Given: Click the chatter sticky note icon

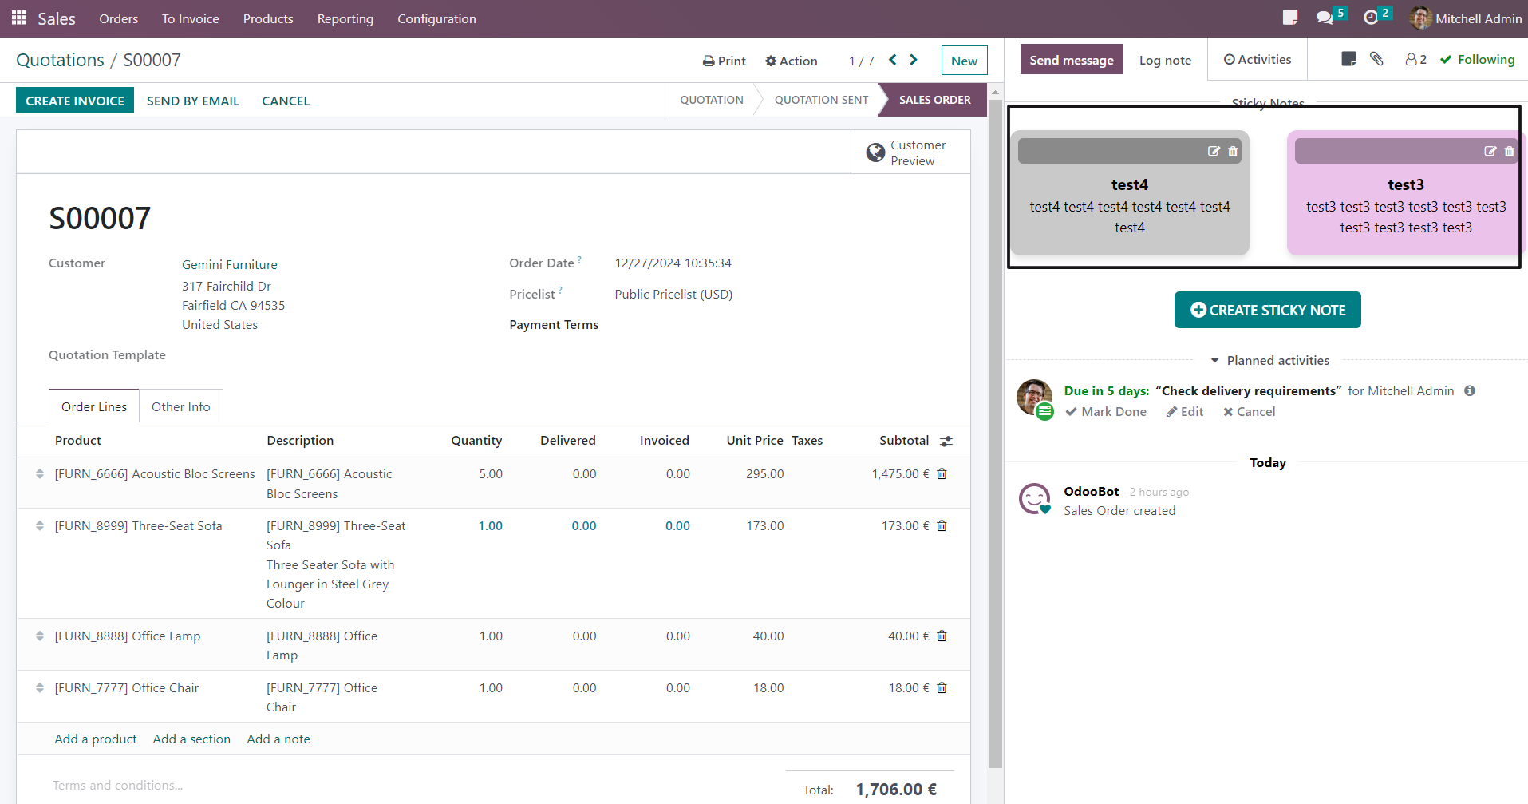Looking at the screenshot, I should coord(1349,59).
